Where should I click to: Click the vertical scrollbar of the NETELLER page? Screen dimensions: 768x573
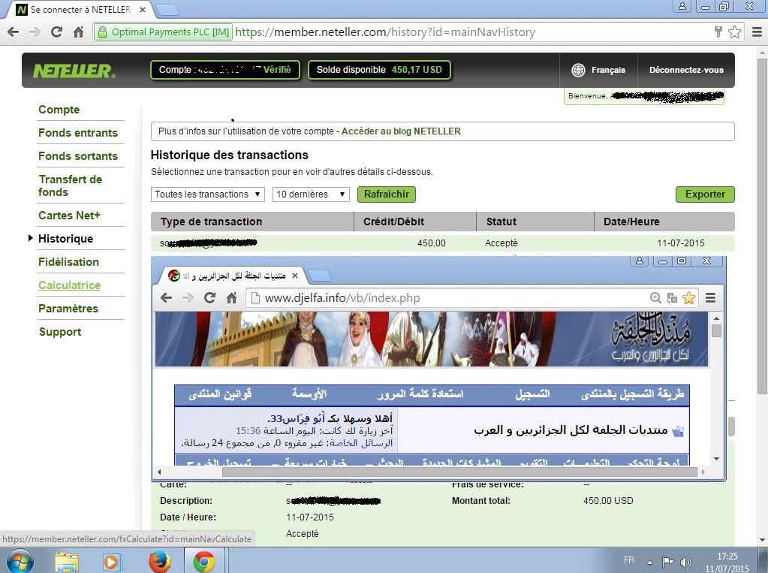(x=762, y=225)
